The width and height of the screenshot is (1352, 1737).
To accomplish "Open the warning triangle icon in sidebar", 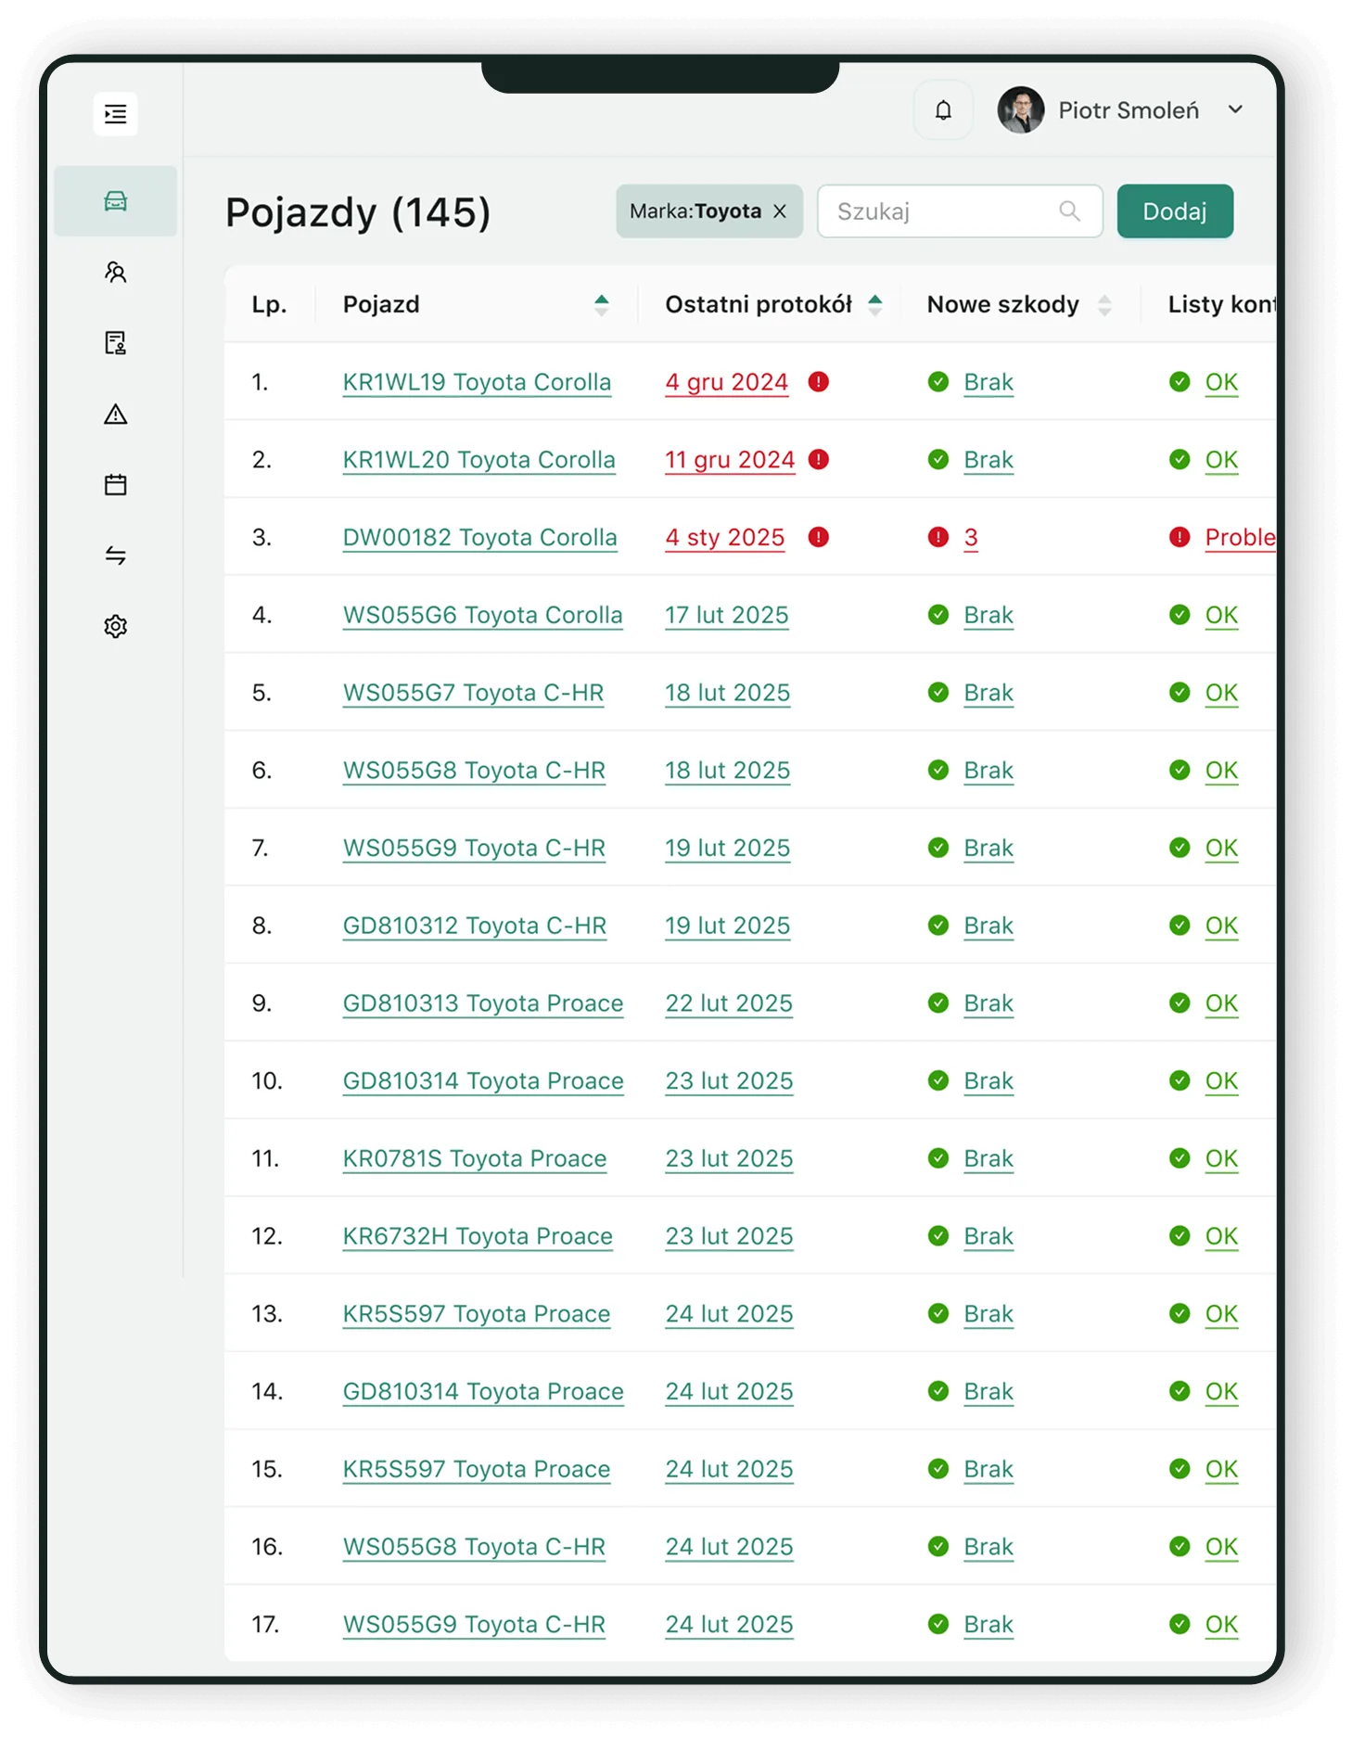I will coord(116,414).
